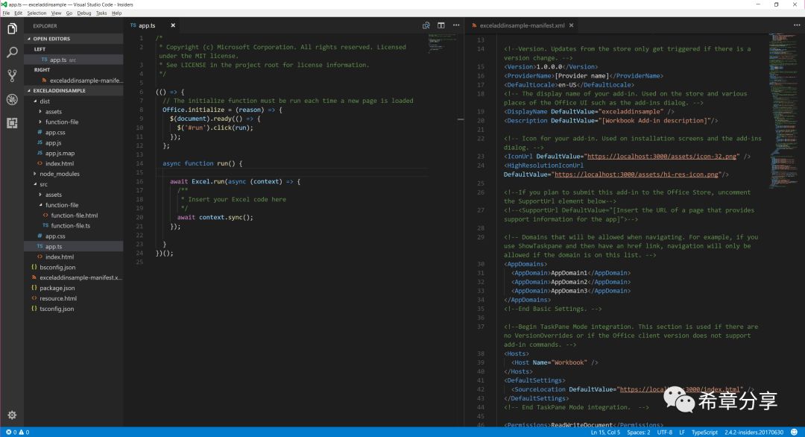The height and width of the screenshot is (437, 805).
Task: Click Ln 15, Col 5 in status bar
Action: 605,433
